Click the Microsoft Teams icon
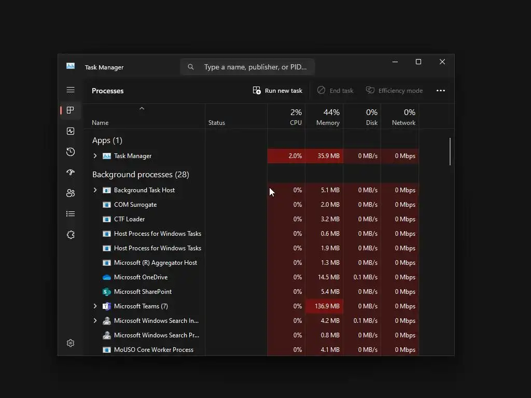 [x=107, y=306]
